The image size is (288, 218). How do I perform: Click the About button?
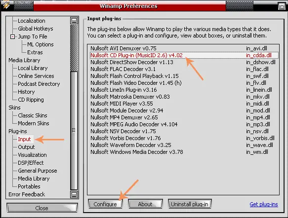145,204
